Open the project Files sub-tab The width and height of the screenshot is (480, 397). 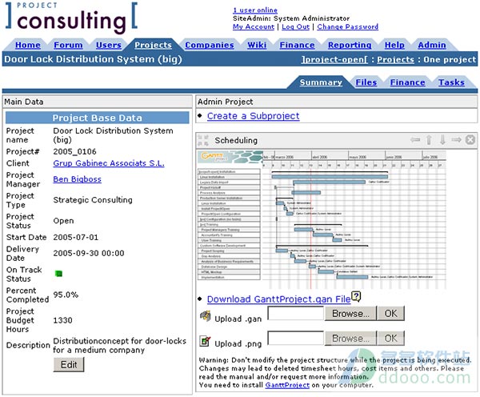pyautogui.click(x=366, y=82)
